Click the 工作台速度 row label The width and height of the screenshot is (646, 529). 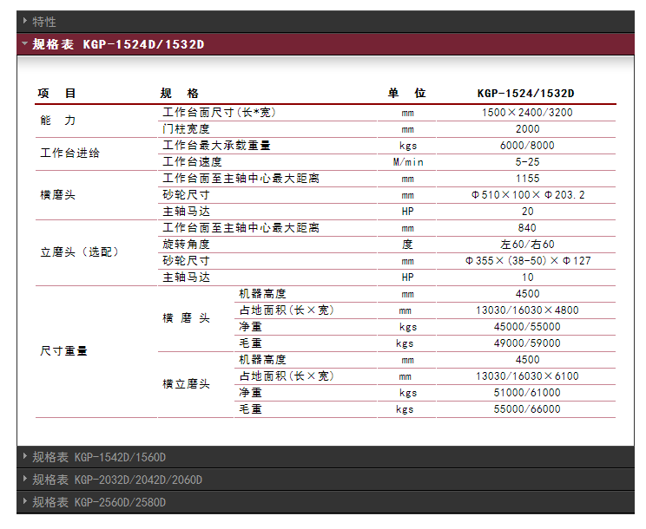coord(192,161)
